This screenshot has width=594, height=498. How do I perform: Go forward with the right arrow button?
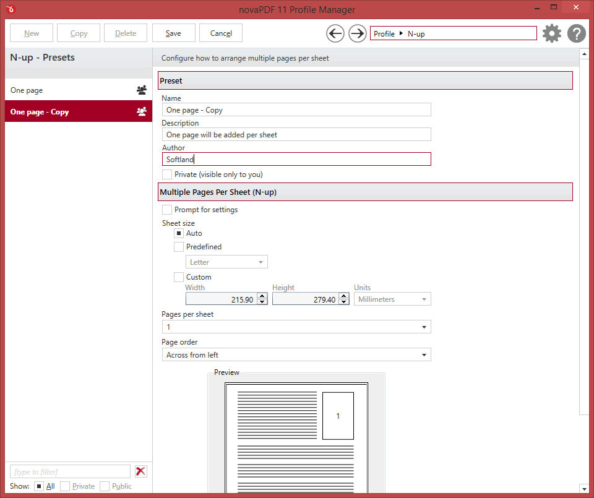(x=357, y=33)
